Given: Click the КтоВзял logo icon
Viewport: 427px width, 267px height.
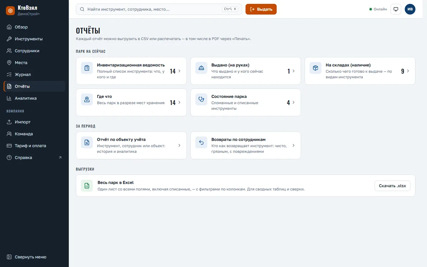Looking at the screenshot, I should click(x=10, y=11).
